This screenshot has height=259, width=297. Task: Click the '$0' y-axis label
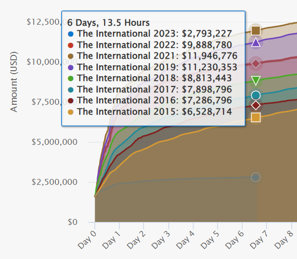(73, 222)
